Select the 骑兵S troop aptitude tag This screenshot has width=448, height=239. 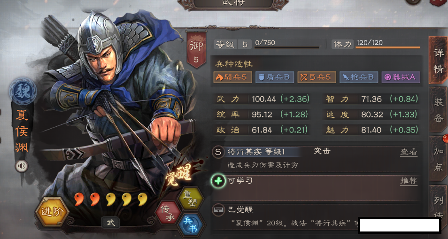[x=232, y=77]
